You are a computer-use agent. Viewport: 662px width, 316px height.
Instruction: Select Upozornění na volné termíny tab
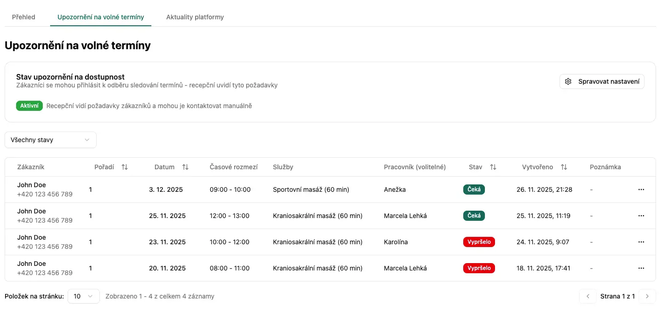click(101, 17)
